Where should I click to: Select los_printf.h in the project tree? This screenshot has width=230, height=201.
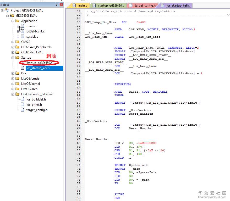pos(34,105)
